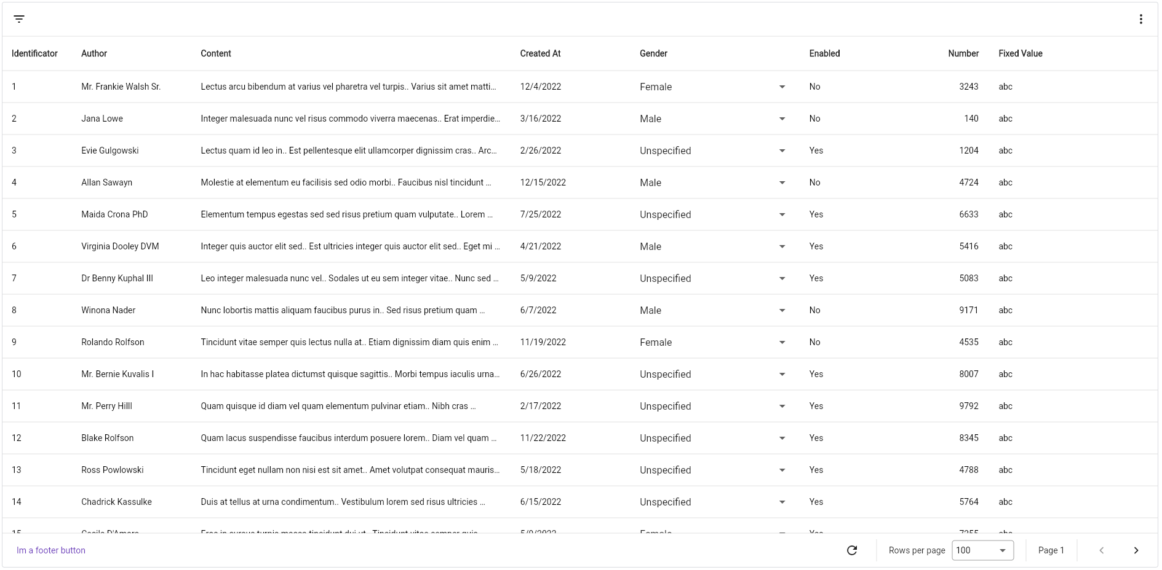Select the date '12/15/2022'
The width and height of the screenshot is (1162, 570).
[543, 182]
